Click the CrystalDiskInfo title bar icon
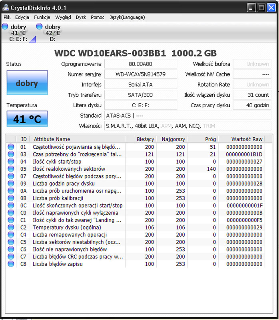Viewport: 279px width, 320px height. coord(6,8)
